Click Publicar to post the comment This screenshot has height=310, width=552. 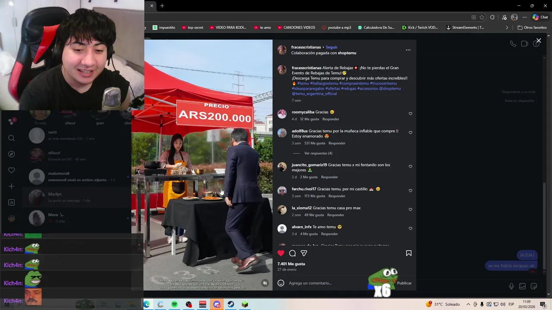pos(404,283)
